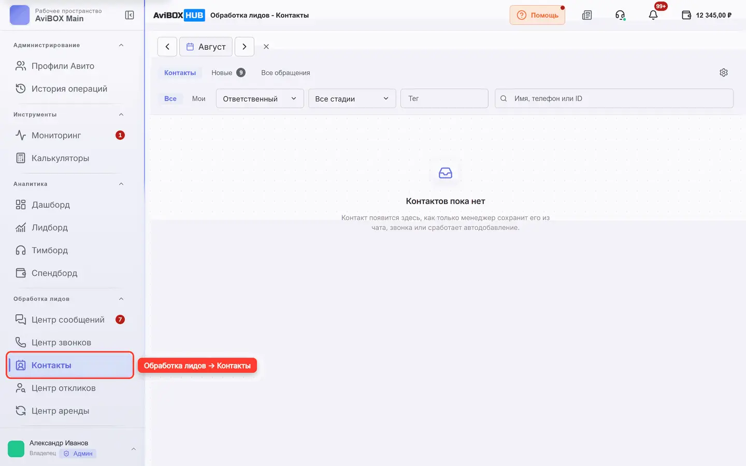The height and width of the screenshot is (466, 746).
Task: Open Центр аренды in sidebar
Action: (x=69, y=411)
